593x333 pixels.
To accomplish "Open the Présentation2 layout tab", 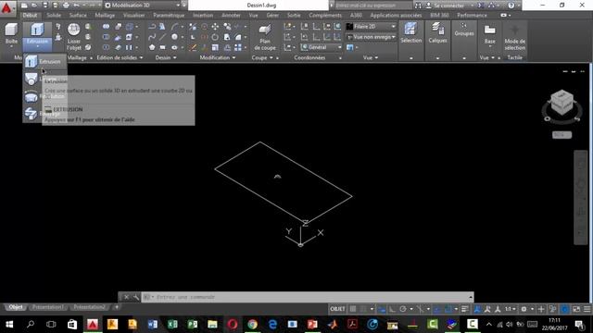I will point(89,307).
